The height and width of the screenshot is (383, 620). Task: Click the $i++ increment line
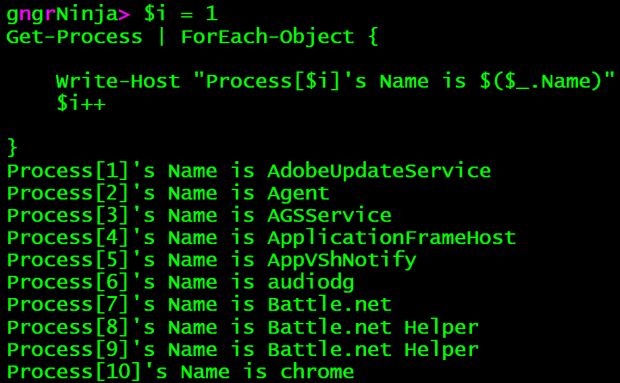click(x=80, y=103)
